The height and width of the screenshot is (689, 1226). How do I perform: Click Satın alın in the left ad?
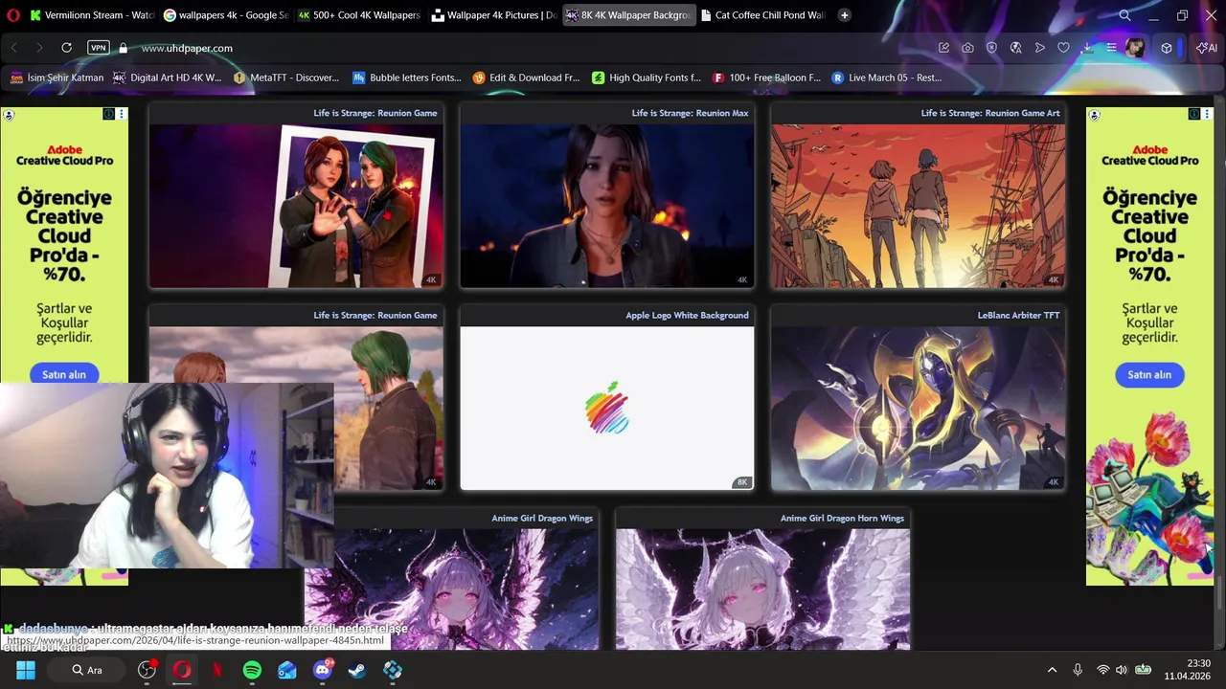[63, 374]
